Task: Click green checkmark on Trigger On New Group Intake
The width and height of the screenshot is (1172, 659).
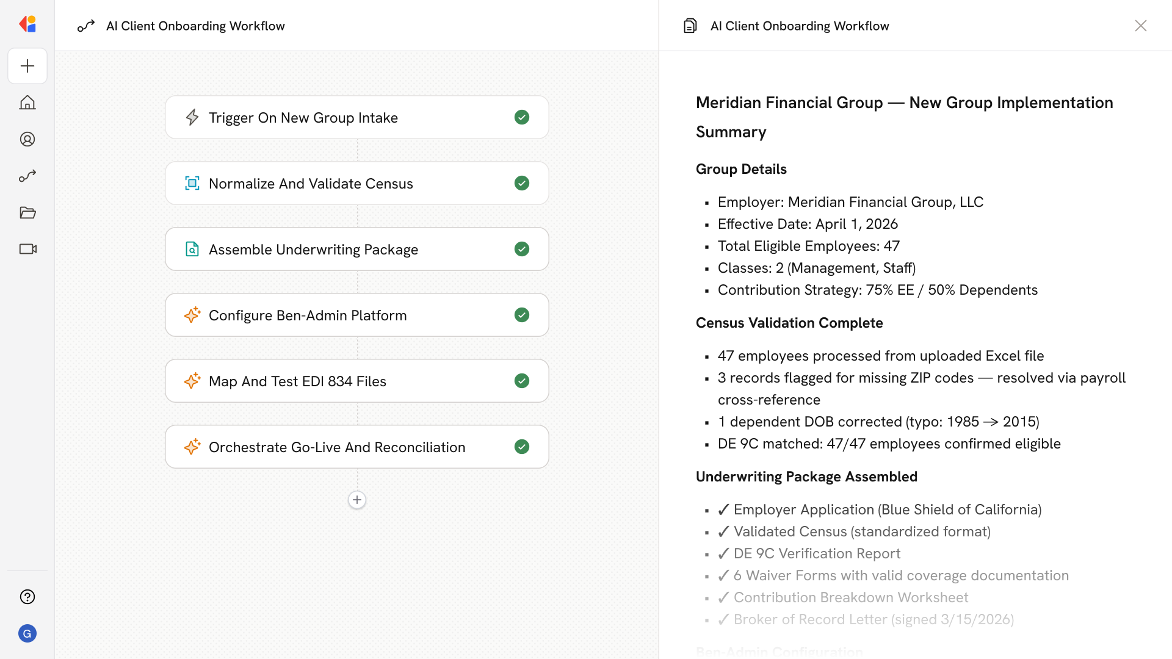Action: click(521, 117)
